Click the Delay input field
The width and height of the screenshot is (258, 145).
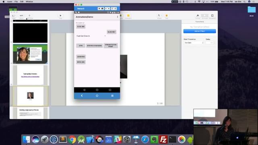coord(210,43)
